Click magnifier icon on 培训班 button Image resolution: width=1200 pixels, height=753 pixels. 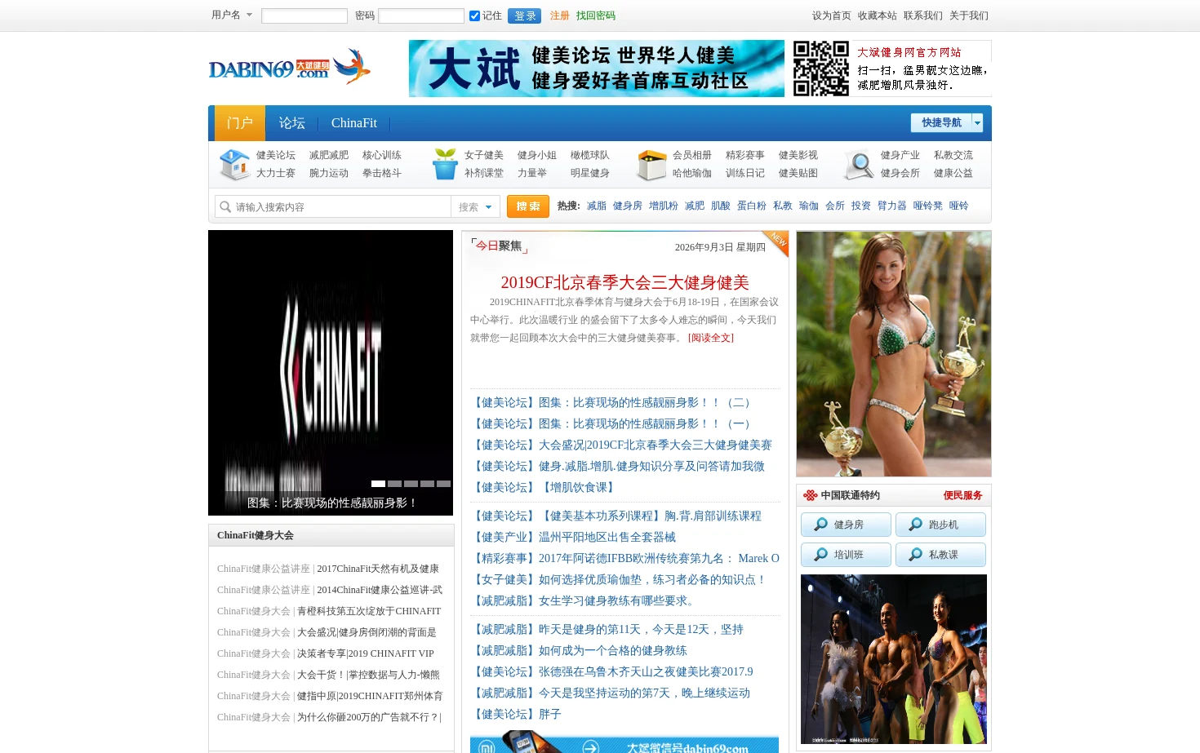click(820, 555)
